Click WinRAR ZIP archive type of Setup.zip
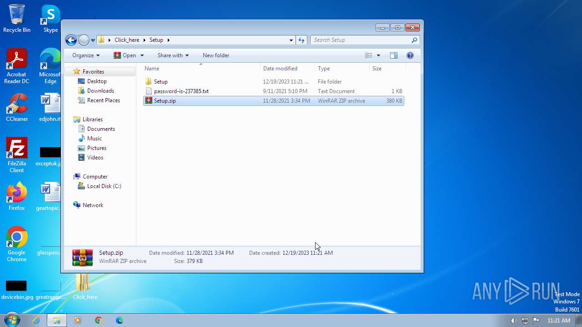This screenshot has width=582, height=327. click(341, 101)
